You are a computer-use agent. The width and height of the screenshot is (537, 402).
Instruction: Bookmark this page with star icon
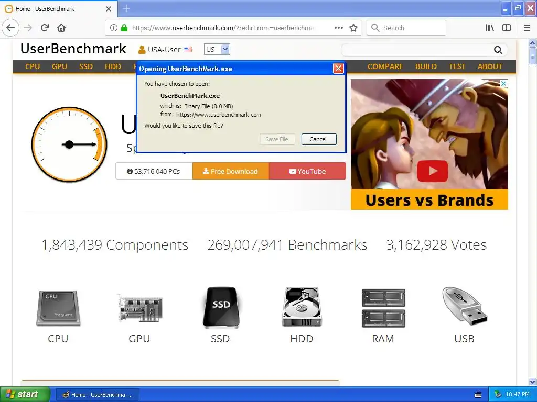point(353,28)
